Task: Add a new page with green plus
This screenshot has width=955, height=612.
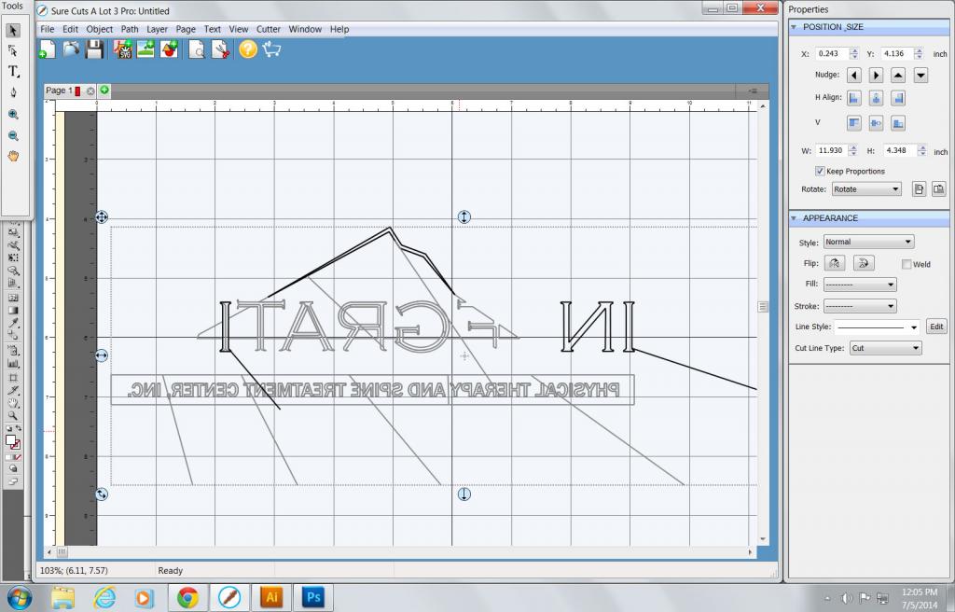Action: tap(104, 90)
